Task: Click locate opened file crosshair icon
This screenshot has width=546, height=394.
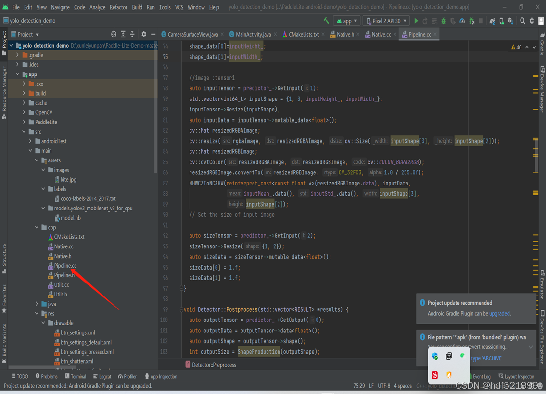Action: point(114,34)
